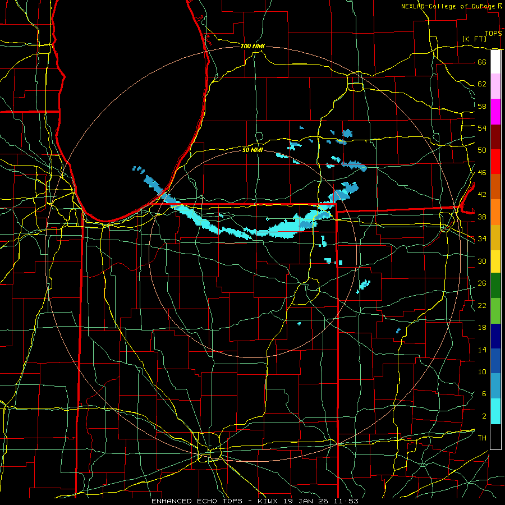Click the dark red legend swatch near 54

[495, 137]
